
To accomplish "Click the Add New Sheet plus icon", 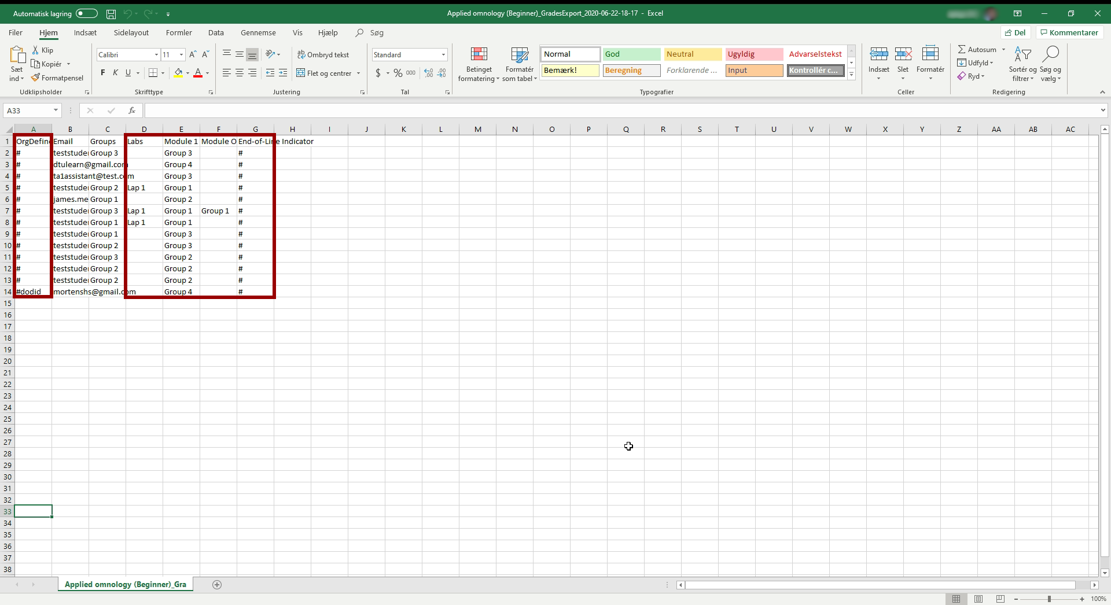I will click(x=217, y=585).
